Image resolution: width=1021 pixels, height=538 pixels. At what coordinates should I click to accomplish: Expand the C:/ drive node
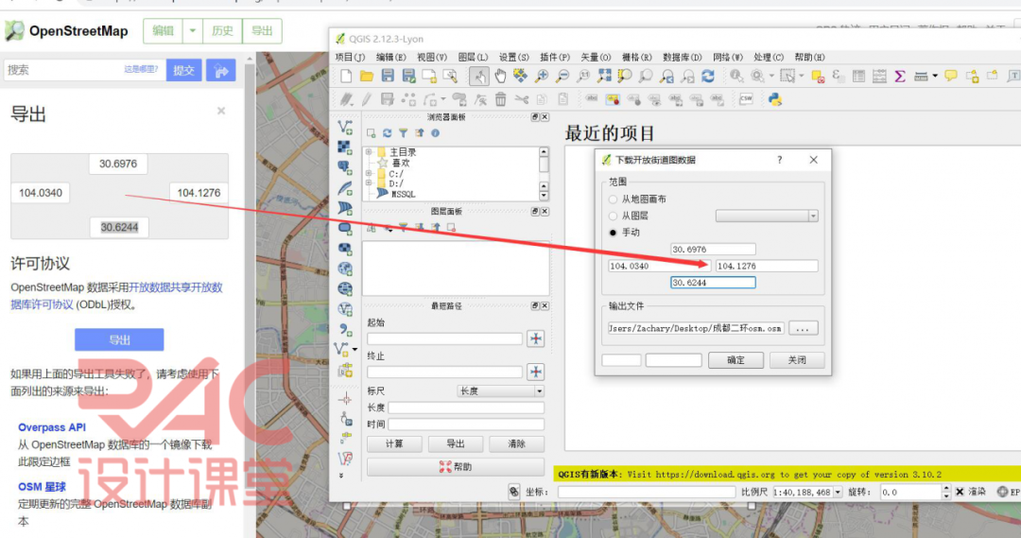coord(369,174)
